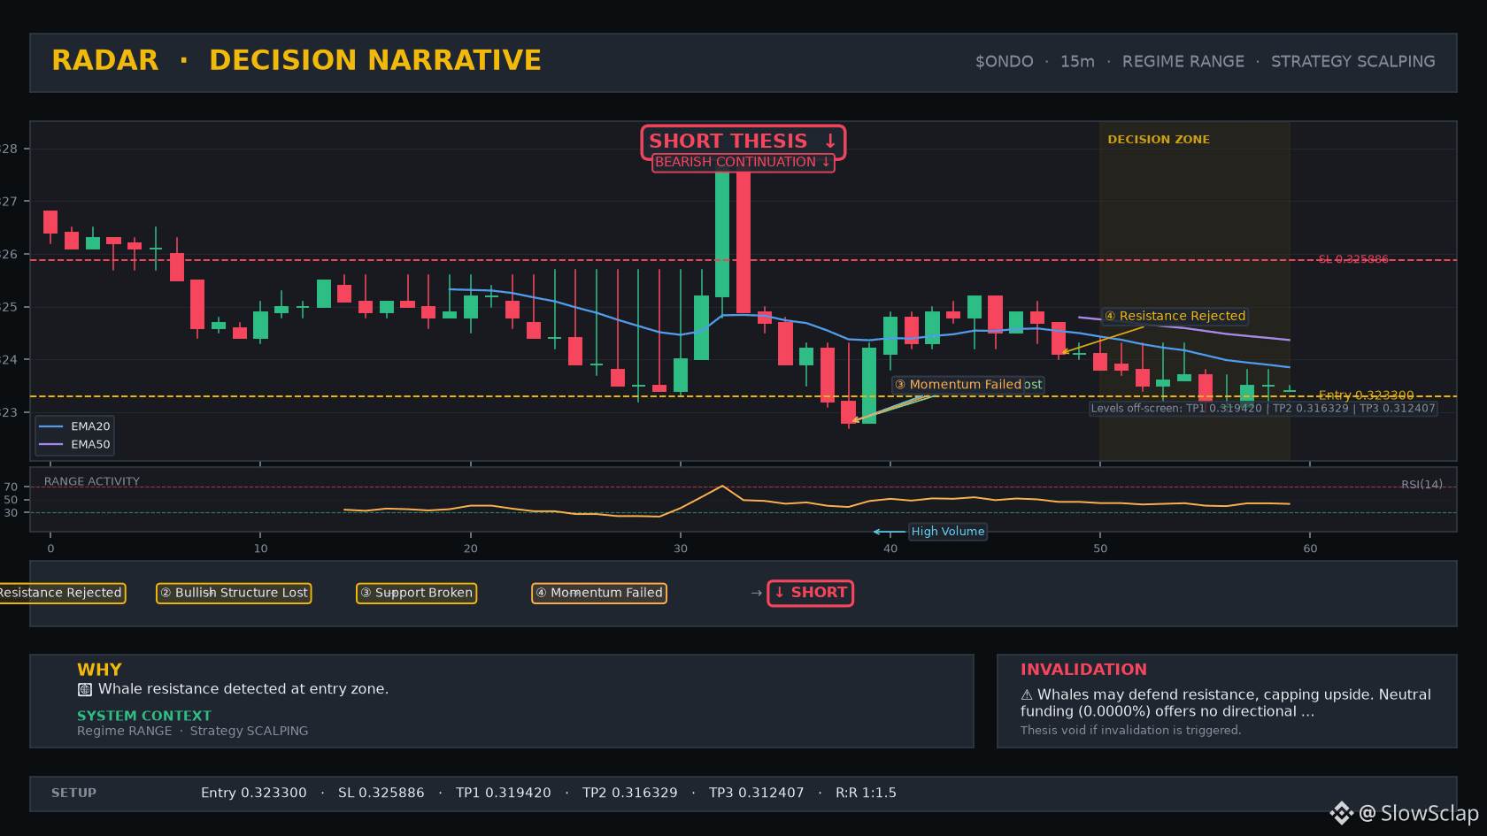Select the Support Broken step chip

[x=416, y=593]
